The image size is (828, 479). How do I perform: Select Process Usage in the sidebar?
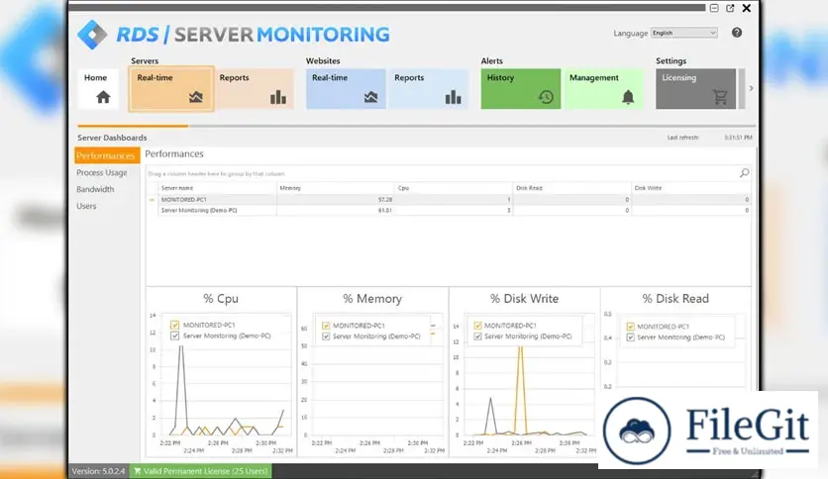(102, 172)
